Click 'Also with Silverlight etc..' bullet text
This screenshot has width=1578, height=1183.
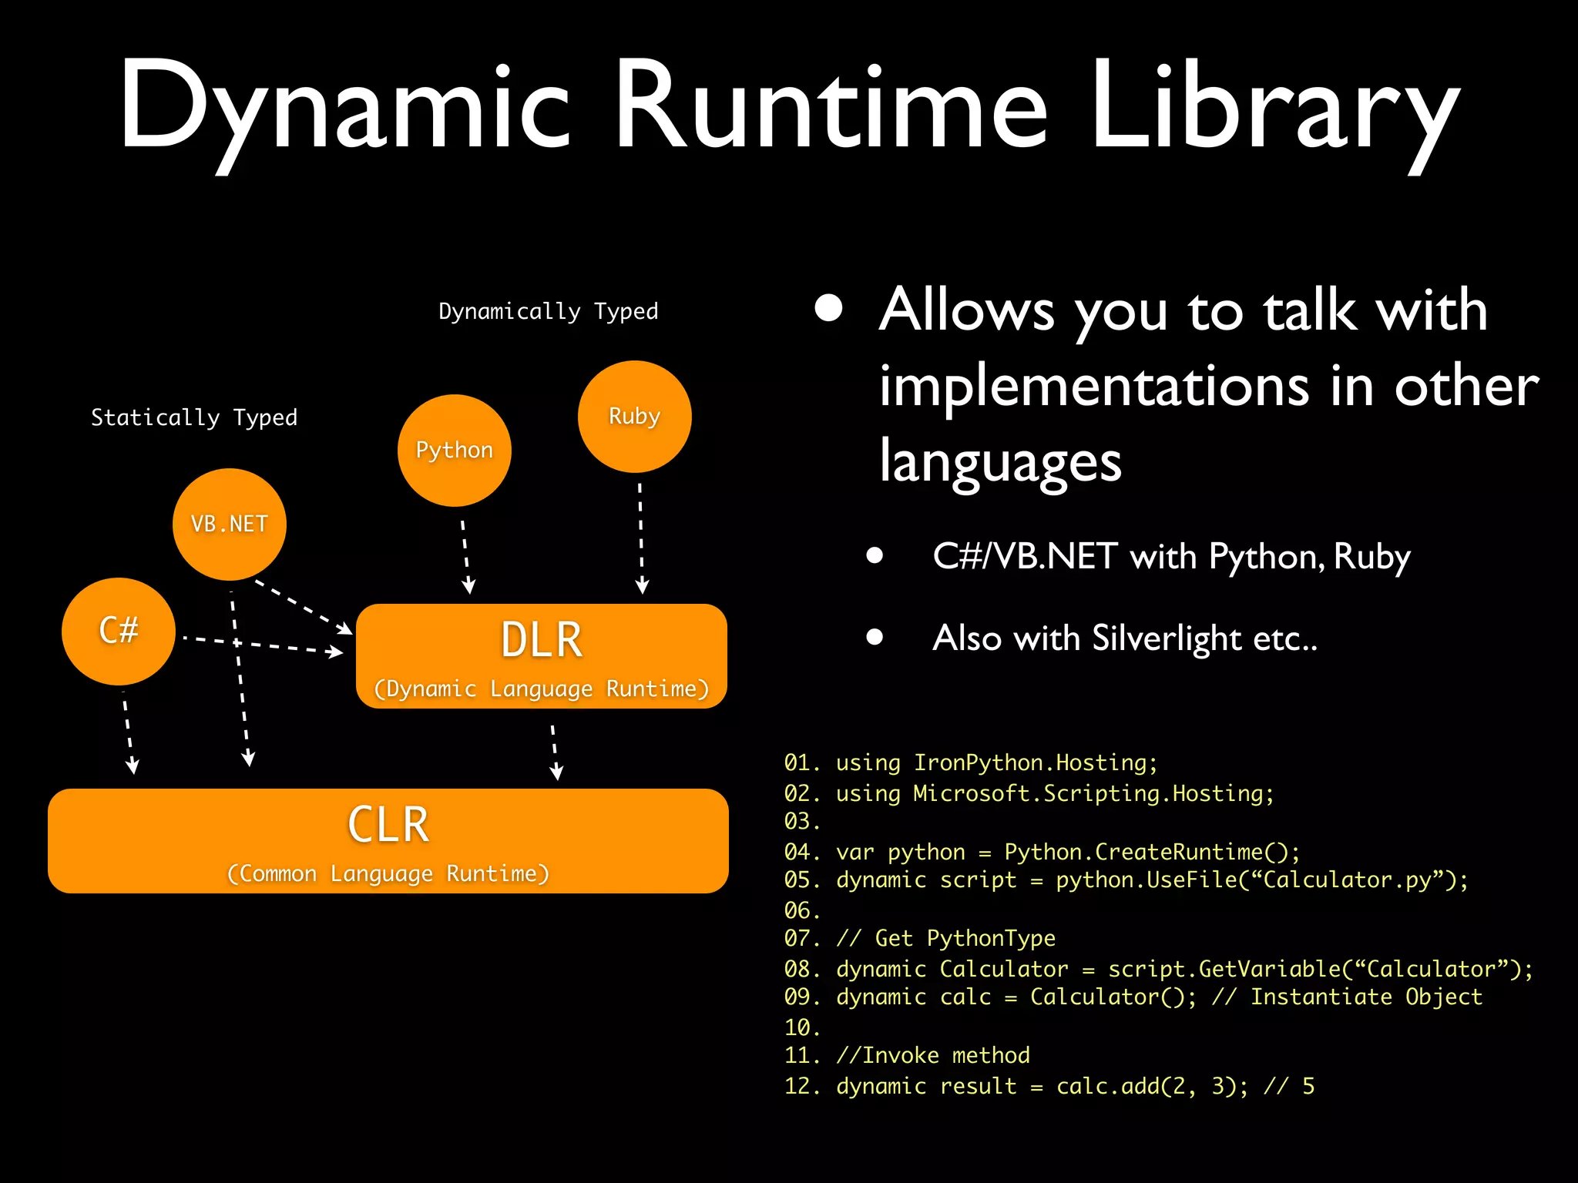[1124, 638]
